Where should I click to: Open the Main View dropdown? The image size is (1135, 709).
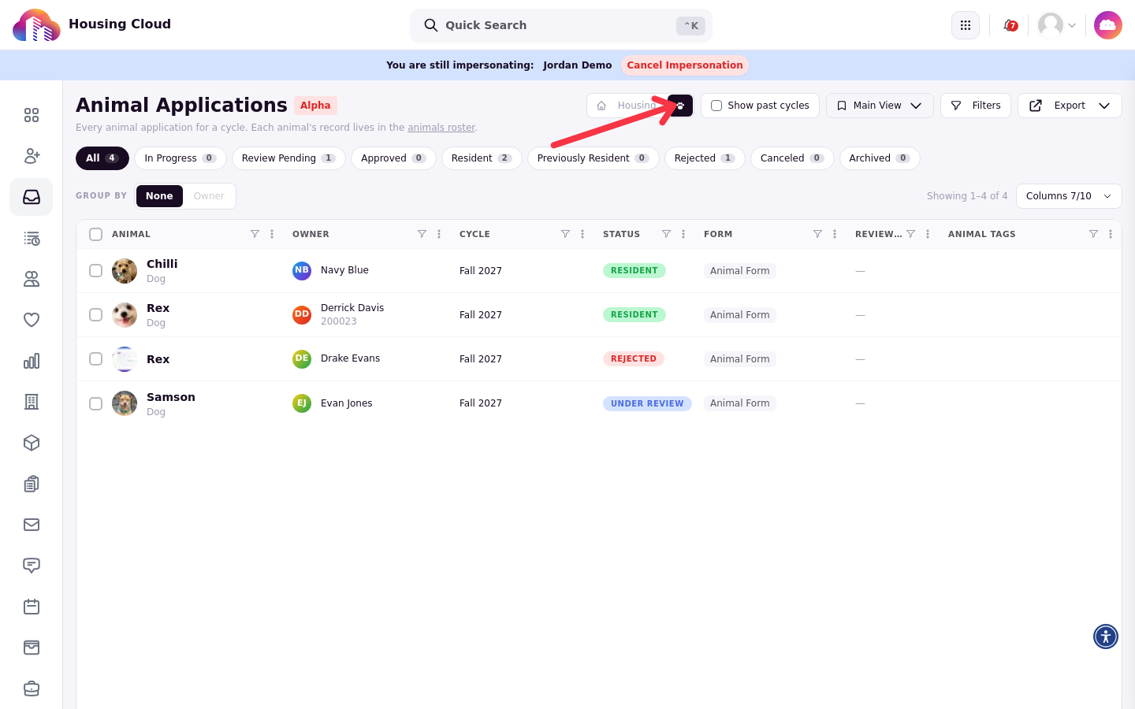[x=880, y=106]
